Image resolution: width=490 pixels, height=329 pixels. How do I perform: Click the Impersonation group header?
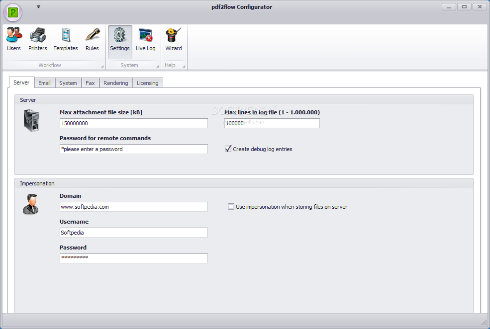tap(244, 183)
